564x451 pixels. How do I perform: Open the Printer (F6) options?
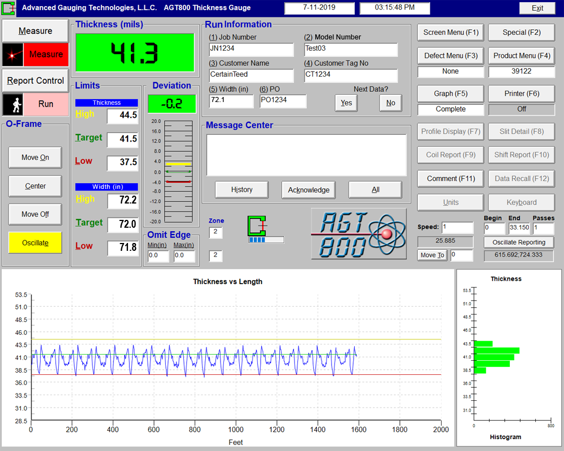(x=522, y=94)
